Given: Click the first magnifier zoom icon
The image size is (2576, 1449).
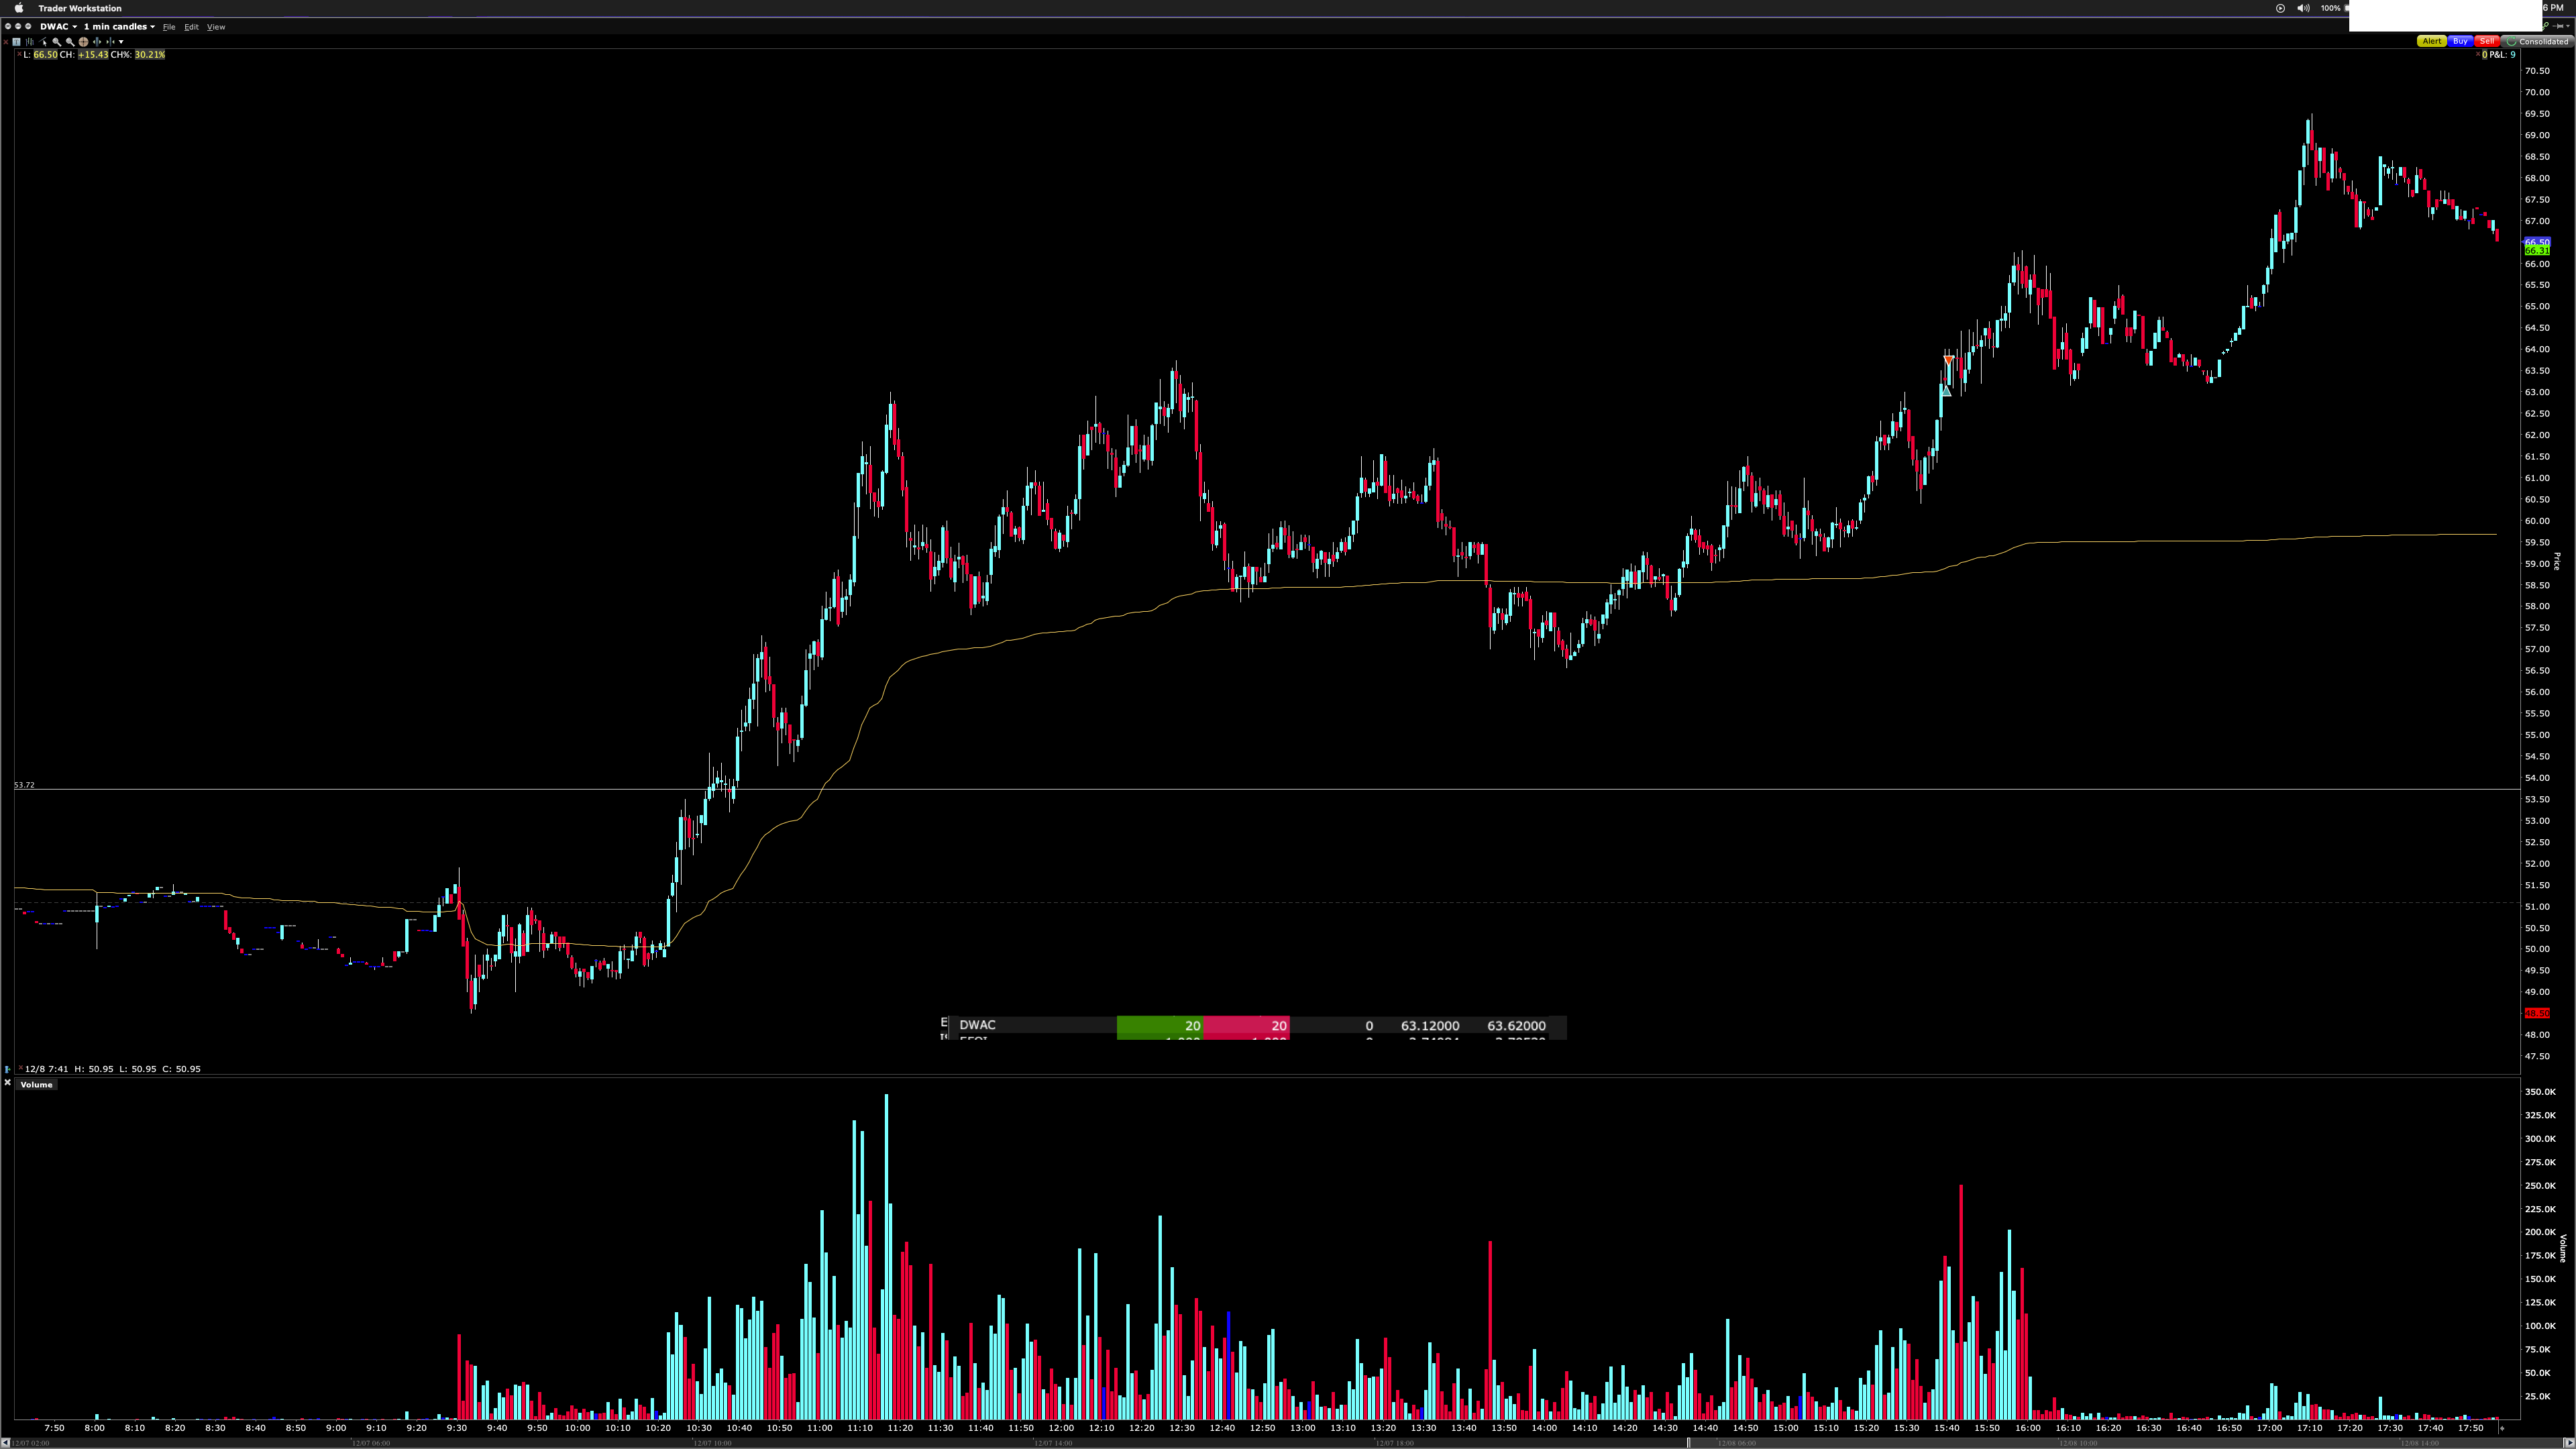Looking at the screenshot, I should coord(57,42).
